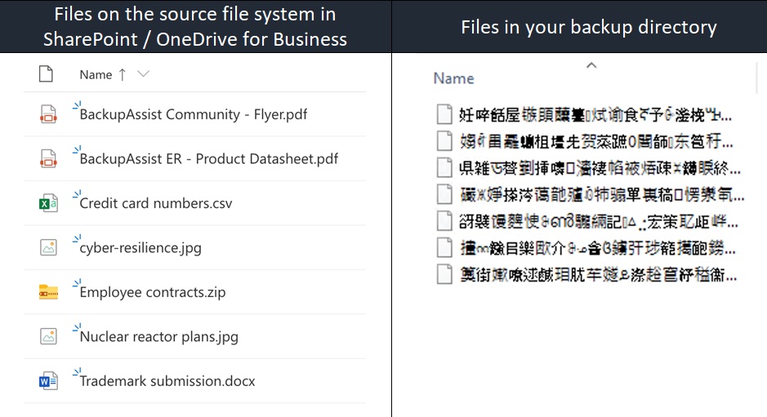Open Nuclear reactor plans.jpg
The height and width of the screenshot is (417, 767).
[x=159, y=337]
